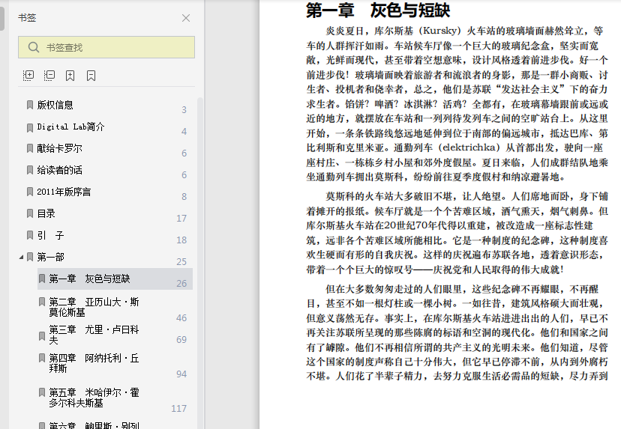Image resolution: width=621 pixels, height=429 pixels.
Task: Open 第三章 尤里·卢日科夫 bookmark
Action: 94,335
